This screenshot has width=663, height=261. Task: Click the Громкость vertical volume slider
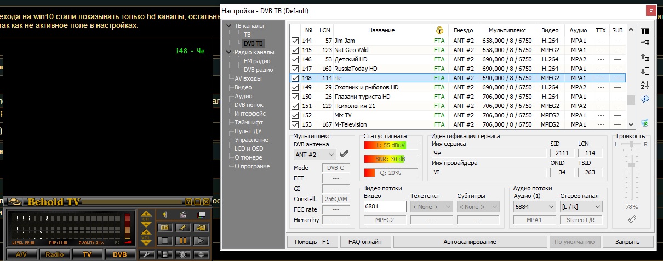(x=632, y=164)
